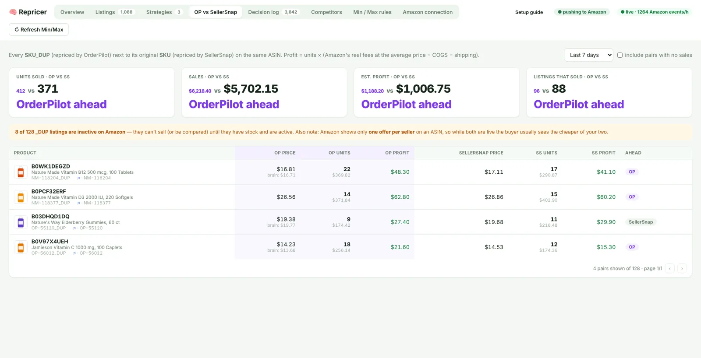Click the Refresh Min/Max button
The height and width of the screenshot is (358, 701).
(x=39, y=29)
